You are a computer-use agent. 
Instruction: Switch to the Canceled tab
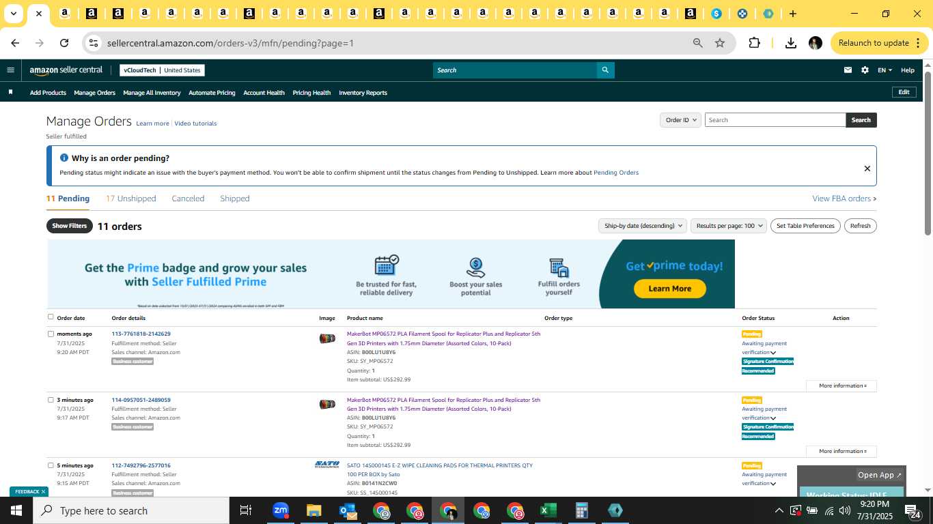tap(188, 199)
